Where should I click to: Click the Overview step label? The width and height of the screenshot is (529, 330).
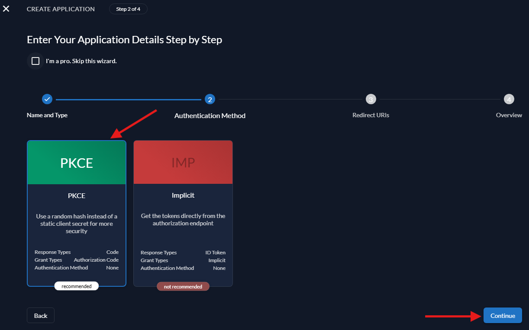point(509,115)
